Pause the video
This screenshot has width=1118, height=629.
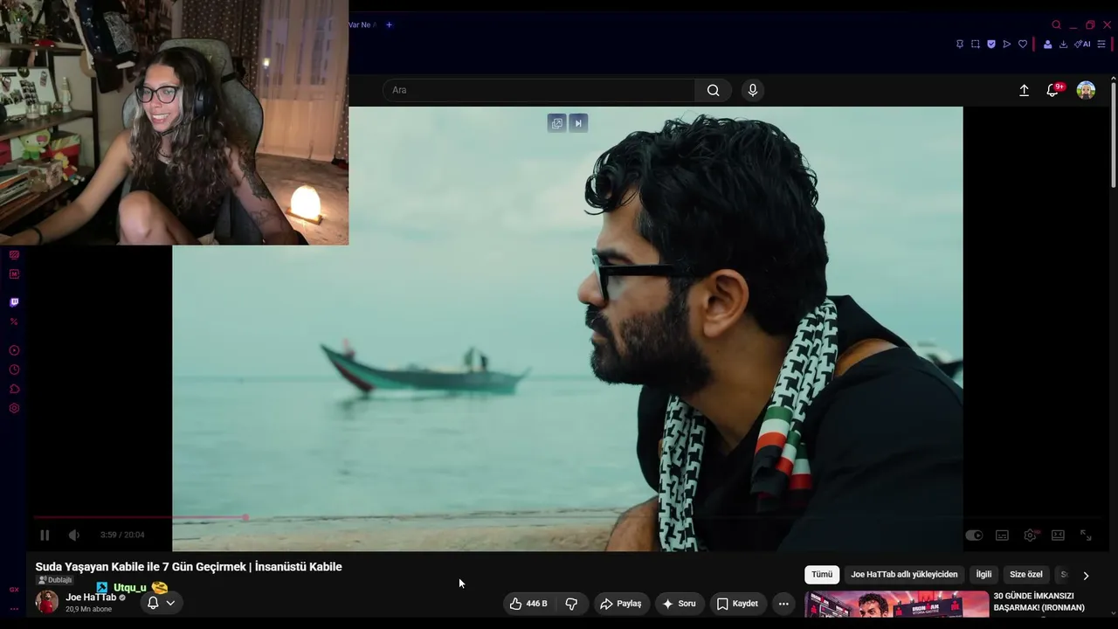[45, 535]
